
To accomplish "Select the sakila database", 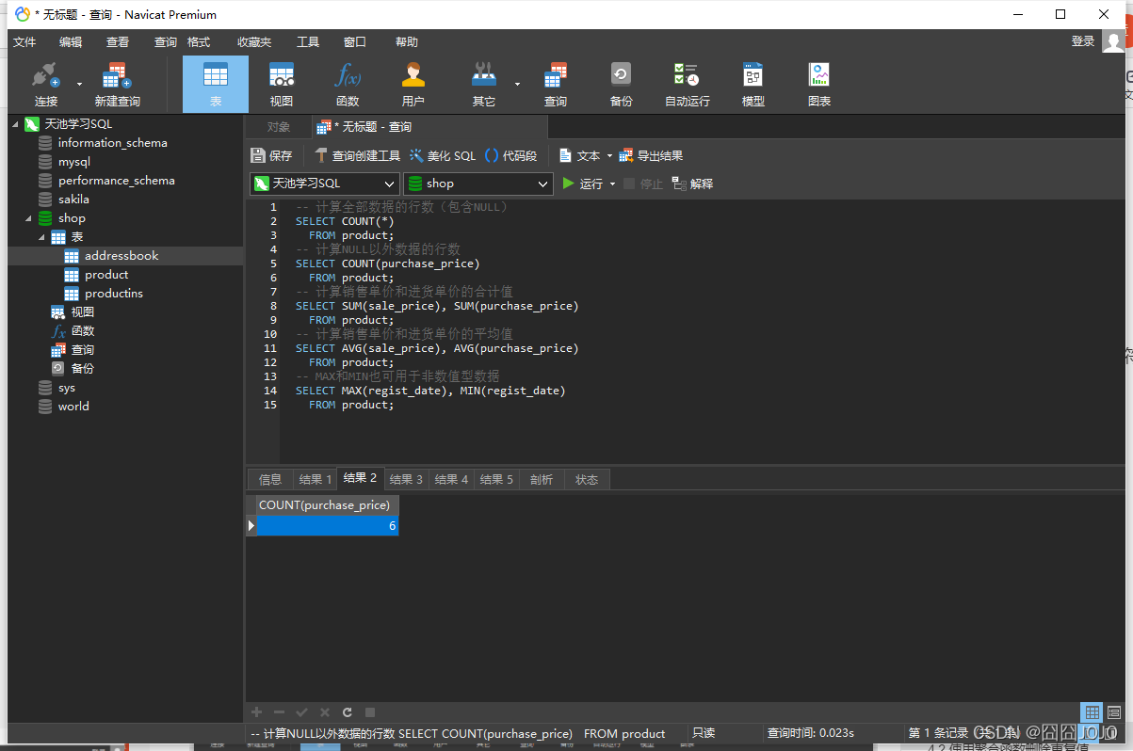I will click(x=73, y=200).
